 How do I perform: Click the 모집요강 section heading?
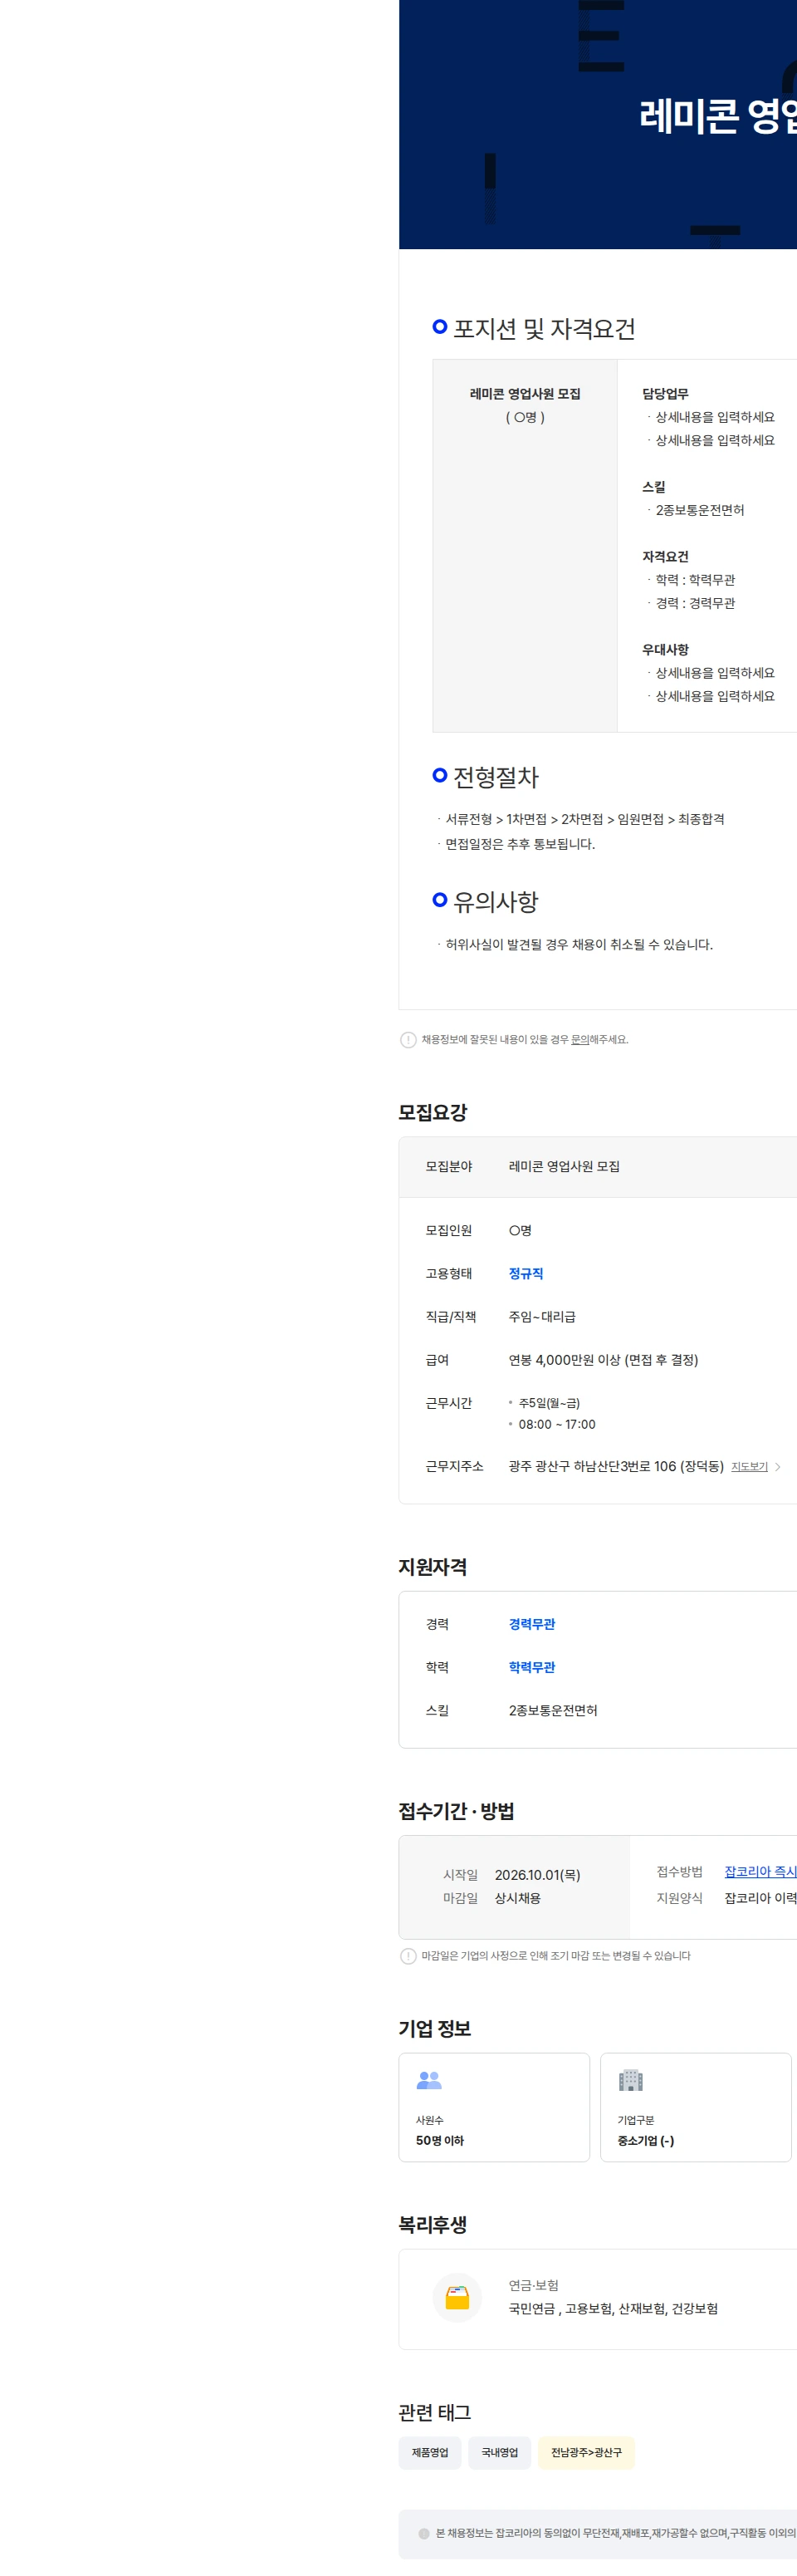[433, 1112]
